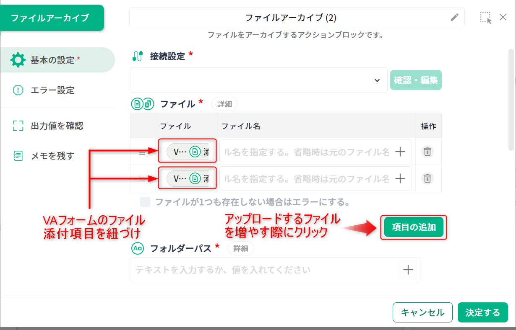Delete the first file row with trash icon
The height and width of the screenshot is (330, 516).
pos(427,152)
